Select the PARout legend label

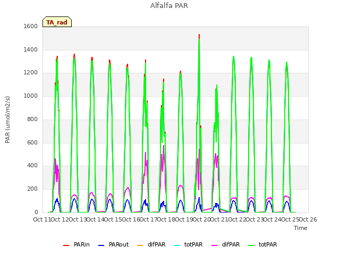coord(118,244)
